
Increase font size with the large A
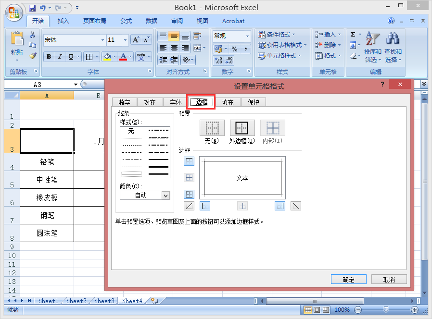point(136,40)
